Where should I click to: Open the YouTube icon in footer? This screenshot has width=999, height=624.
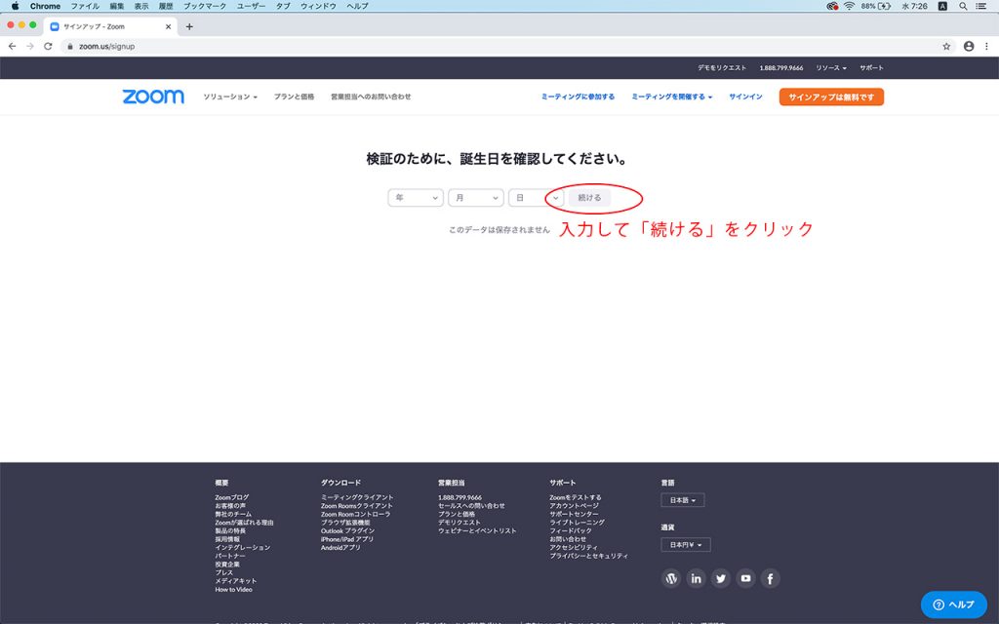[x=745, y=578]
